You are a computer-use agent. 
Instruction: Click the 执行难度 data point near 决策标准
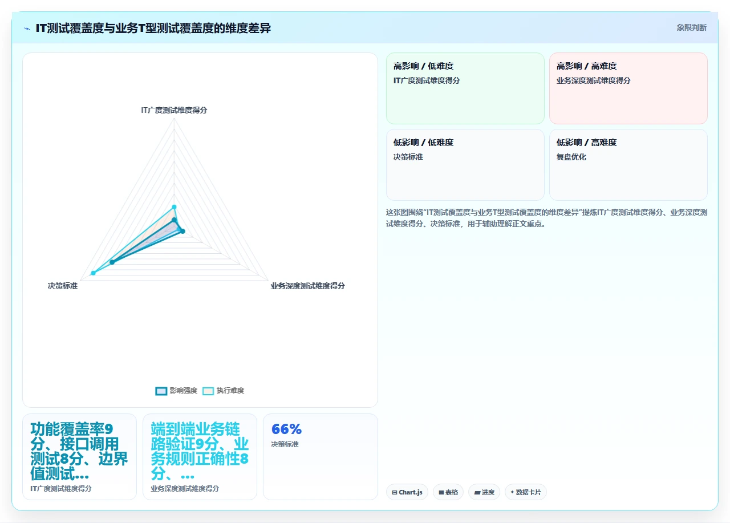coord(94,273)
